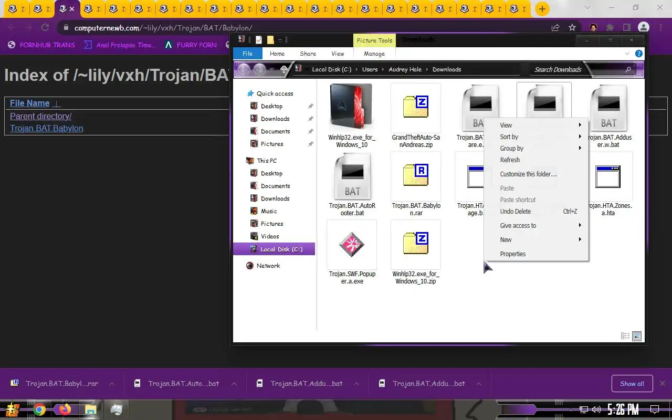Sort listing via File Name header link
672x420 pixels.
[x=29, y=103]
